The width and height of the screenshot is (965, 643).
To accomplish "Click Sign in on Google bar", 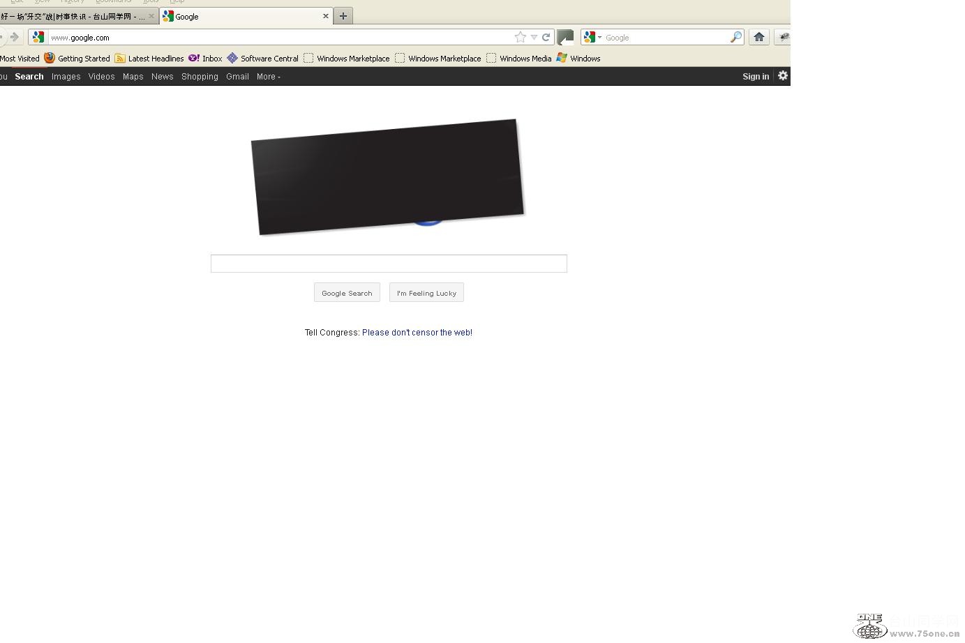I will click(x=756, y=77).
